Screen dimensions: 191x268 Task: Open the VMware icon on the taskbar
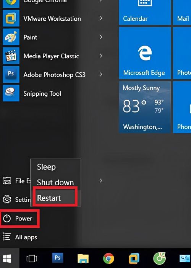pos(134,258)
